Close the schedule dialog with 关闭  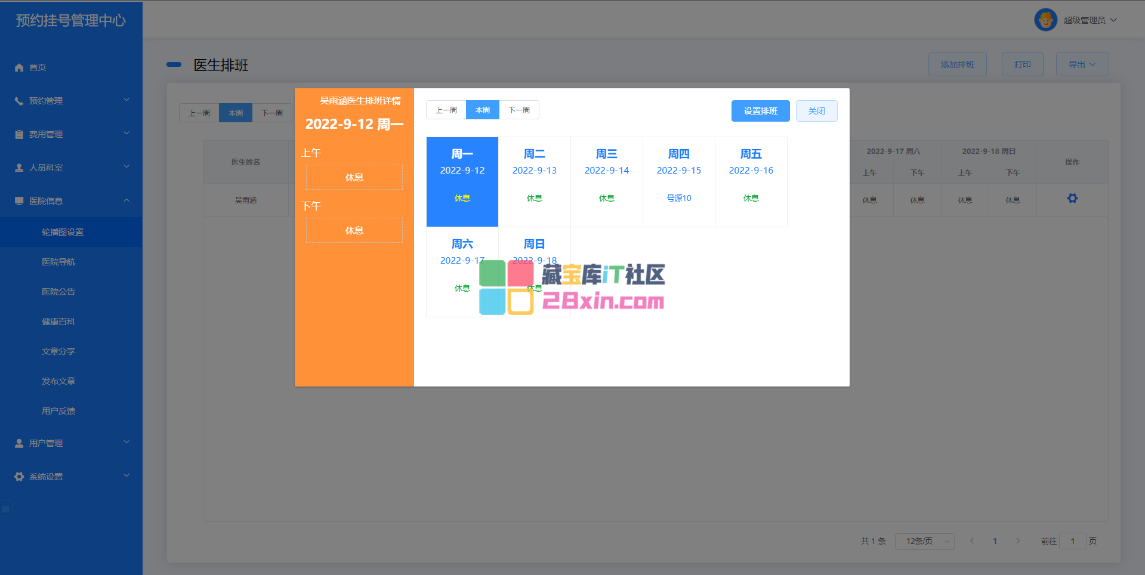pyautogui.click(x=816, y=111)
